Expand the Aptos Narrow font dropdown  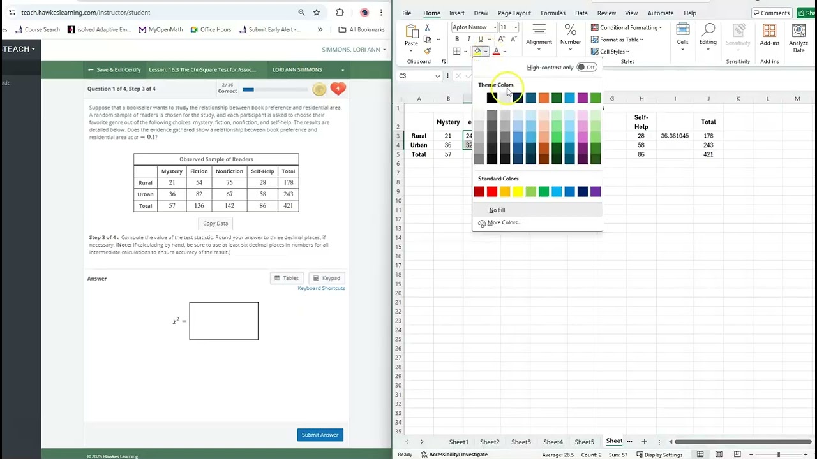[495, 27]
